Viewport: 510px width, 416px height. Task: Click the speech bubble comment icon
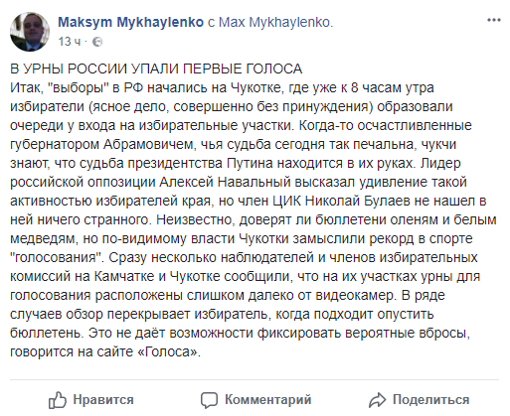209,400
